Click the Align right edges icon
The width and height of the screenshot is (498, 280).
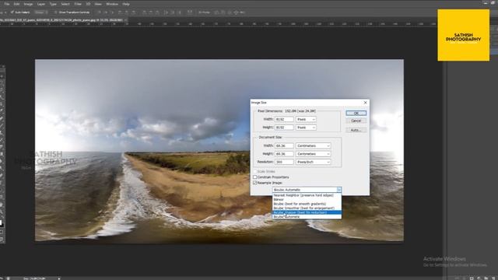133,12
